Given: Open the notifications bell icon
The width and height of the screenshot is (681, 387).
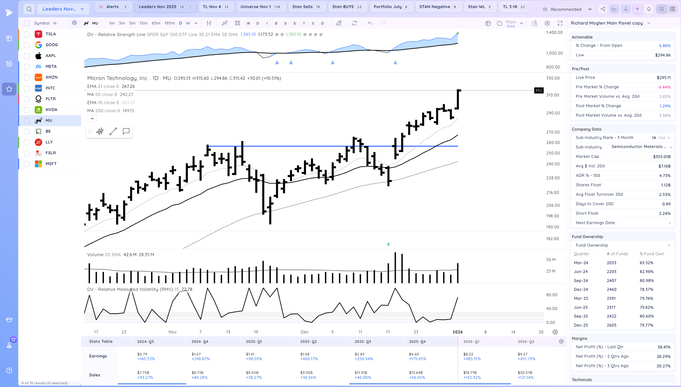Looking at the screenshot, I should pyautogui.click(x=649, y=9).
